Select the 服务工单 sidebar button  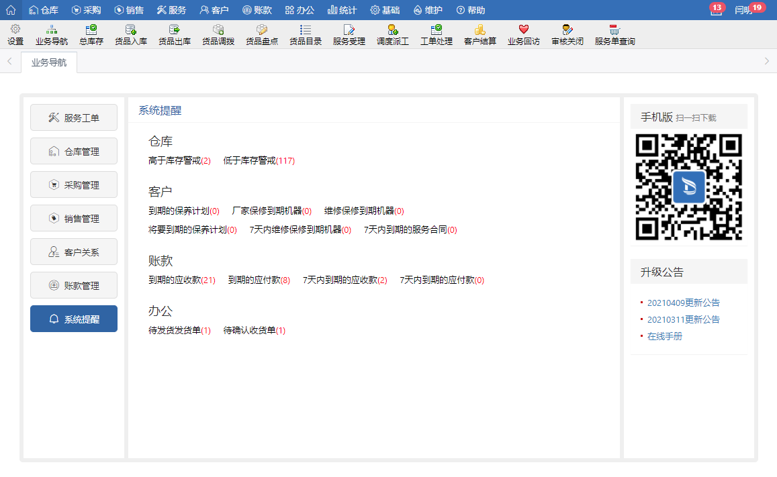point(74,118)
